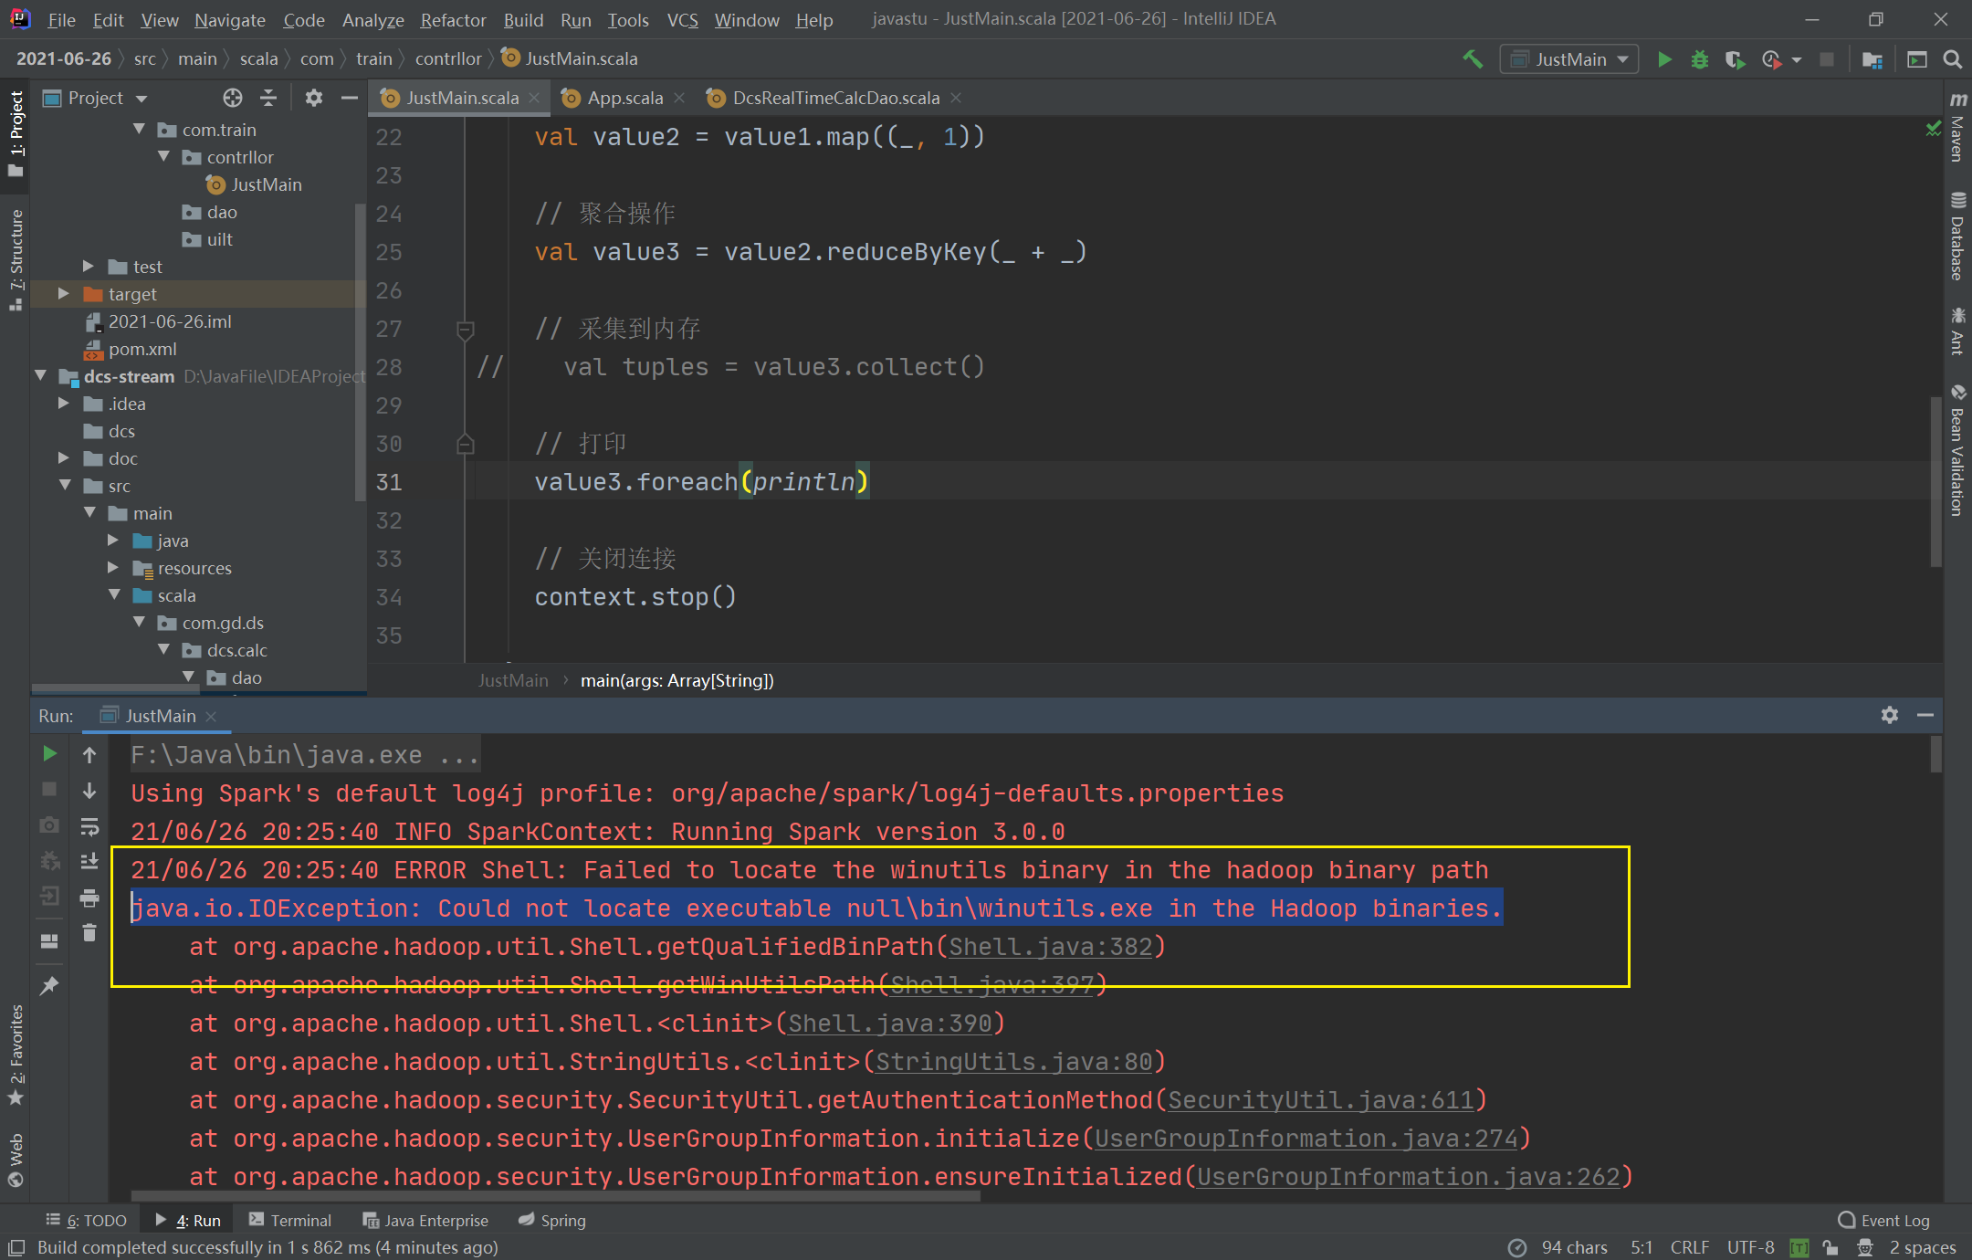
Task: Clear all output with the trash icon
Action: click(89, 933)
